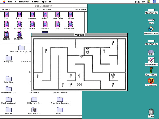The height and width of the screenshot is (119, 159).
Task: Select the Microsoft Word desktop icon
Action: [151, 29]
